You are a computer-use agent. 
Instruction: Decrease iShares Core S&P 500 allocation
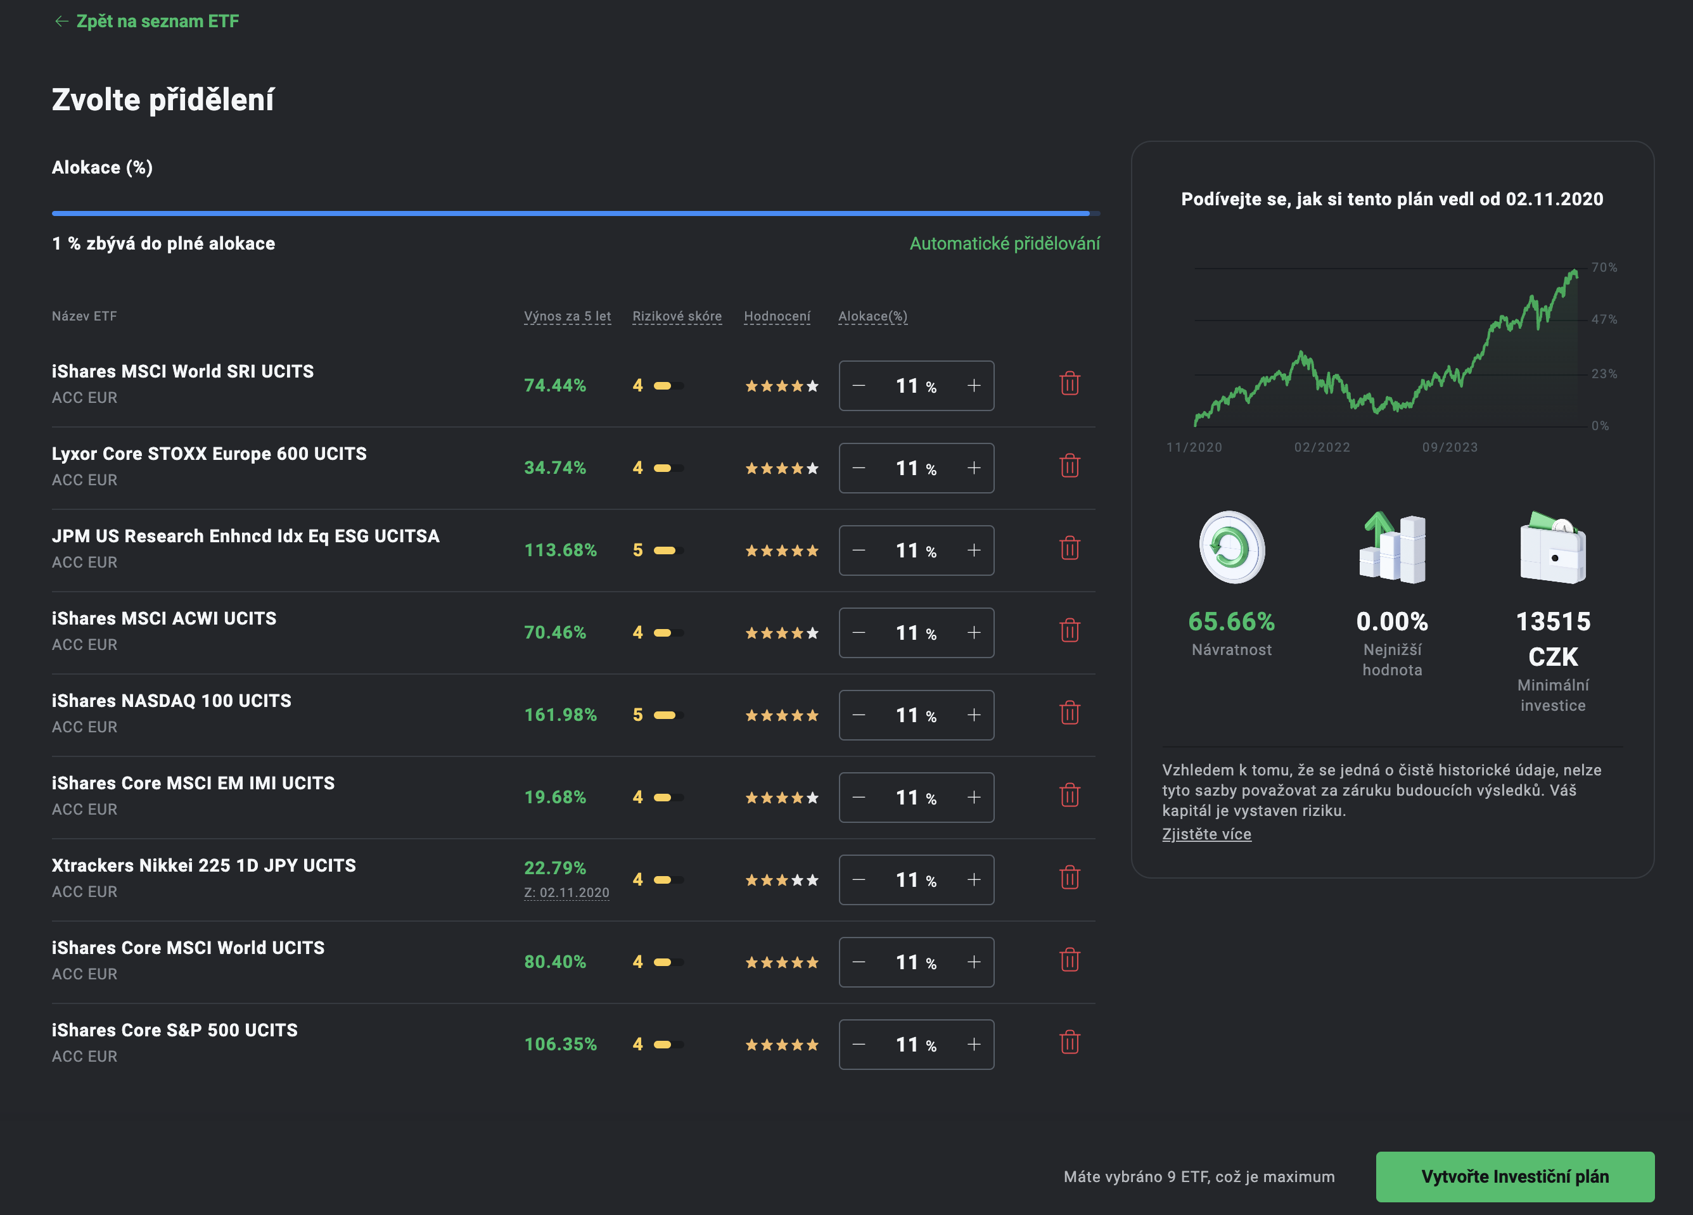(x=859, y=1045)
